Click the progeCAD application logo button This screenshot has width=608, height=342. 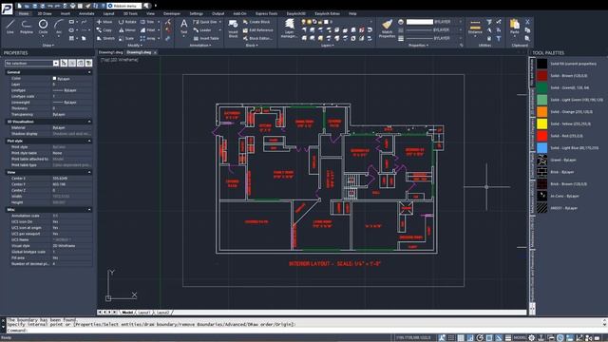(x=7, y=9)
